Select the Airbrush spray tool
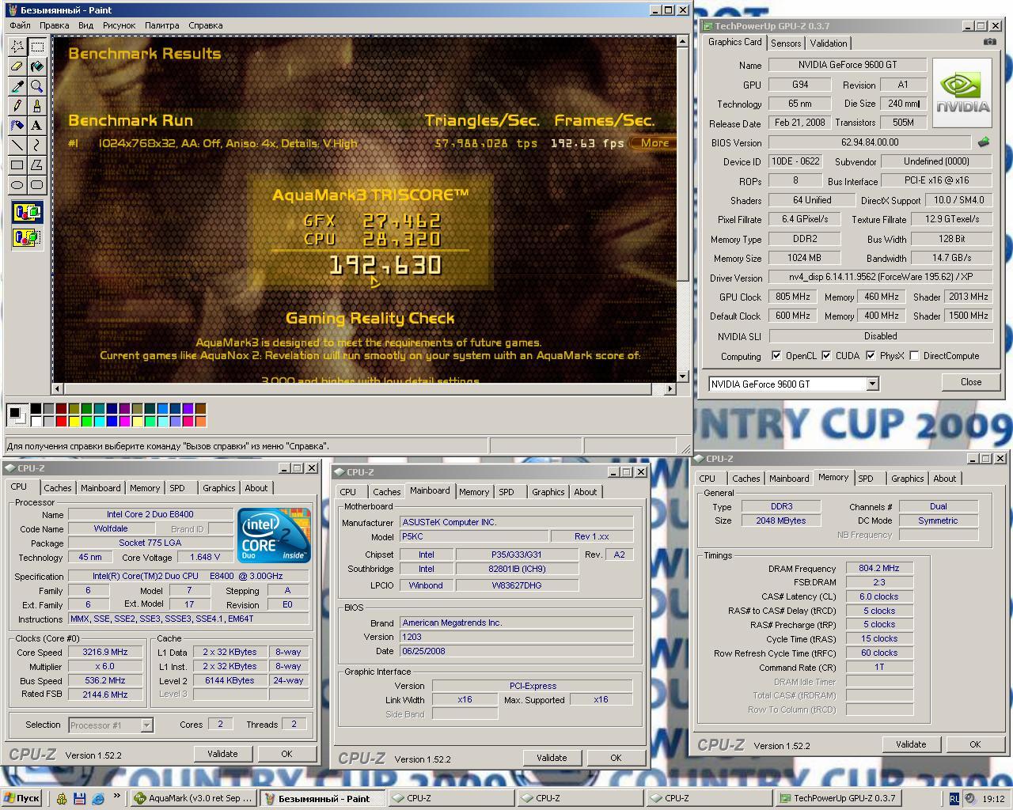This screenshot has height=810, width=1013. coord(17,126)
